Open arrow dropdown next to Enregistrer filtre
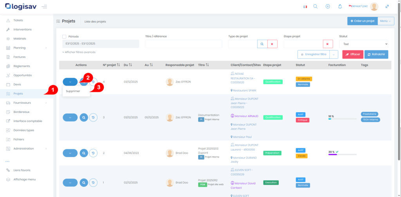The image size is (401, 197). (x=334, y=55)
